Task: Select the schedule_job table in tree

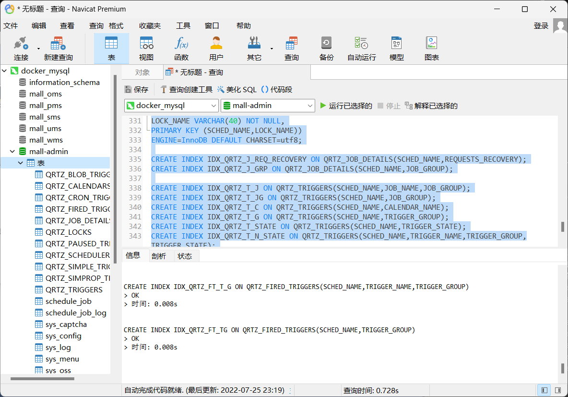Action: tap(68, 301)
